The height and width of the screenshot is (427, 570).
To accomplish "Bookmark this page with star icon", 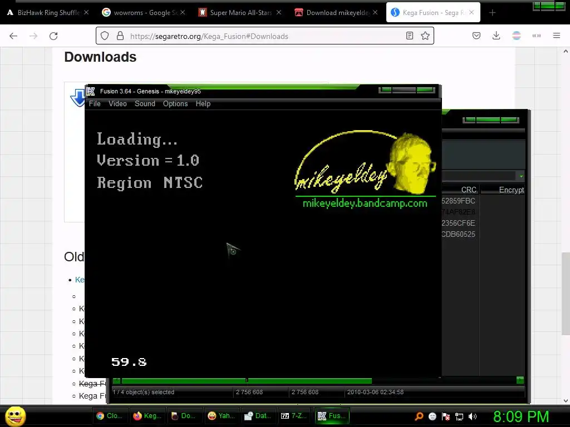I will click(425, 36).
